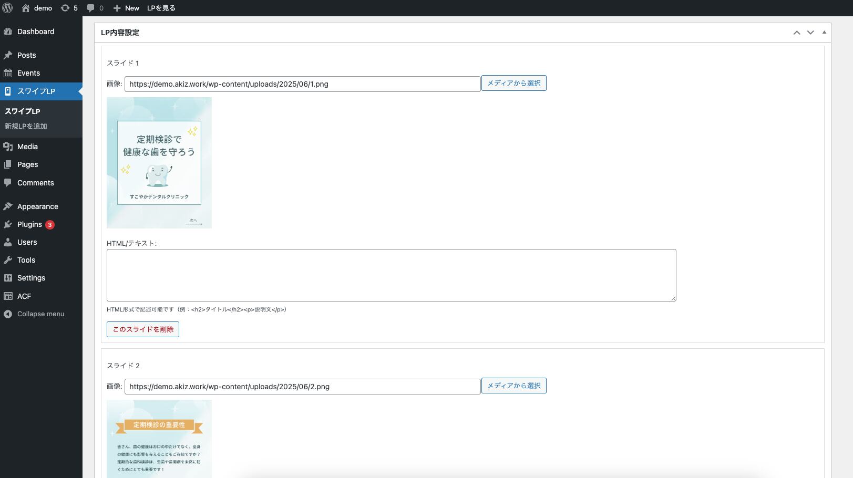Screen dimensions: 853x478
Task: Click the Plugins plug icon
Action: click(8, 224)
